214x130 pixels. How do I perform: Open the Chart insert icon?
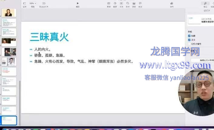pyautogui.click(x=115, y=4)
